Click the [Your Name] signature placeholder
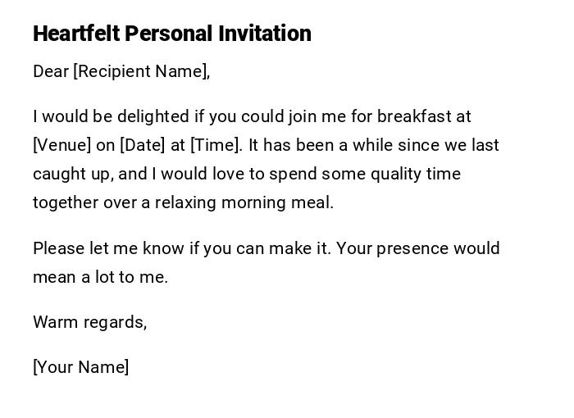Screen dimensions: 574x418 [80, 367]
